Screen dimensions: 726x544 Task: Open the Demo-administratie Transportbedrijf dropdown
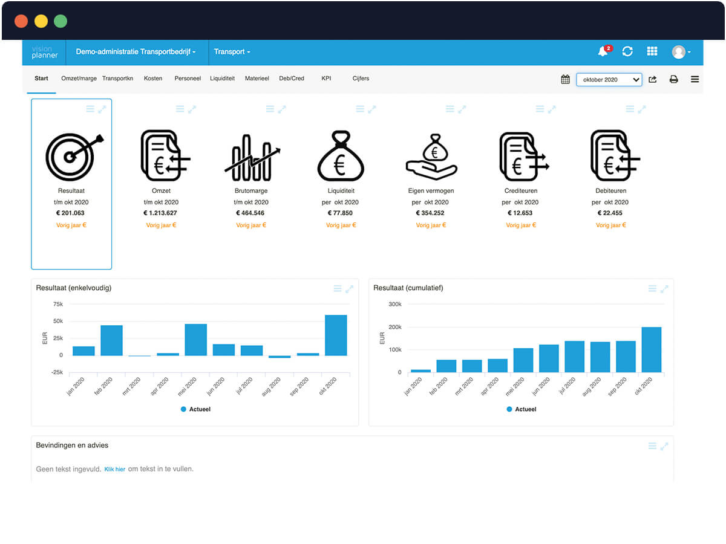[x=136, y=52]
